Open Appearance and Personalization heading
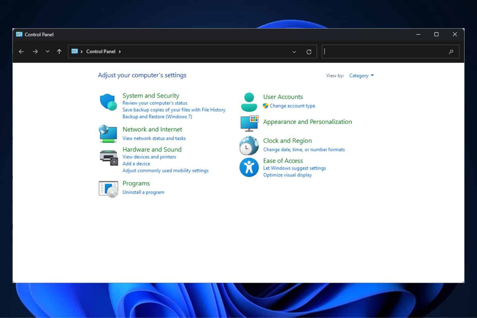This screenshot has height=318, width=477. coord(307,122)
